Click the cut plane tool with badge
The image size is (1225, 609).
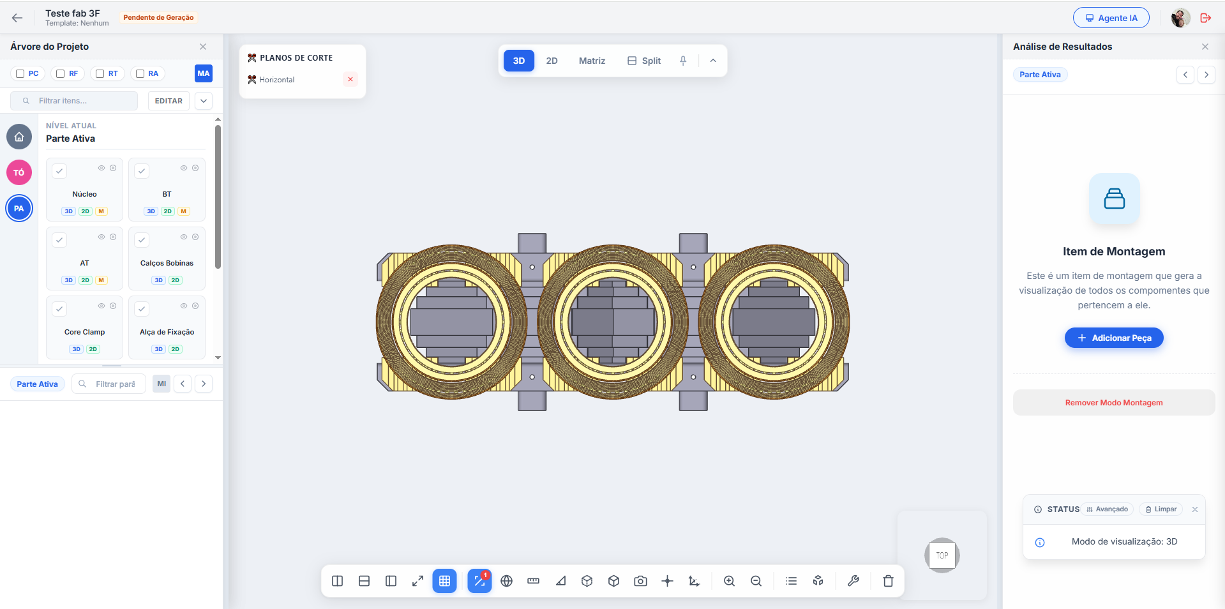coord(479,581)
